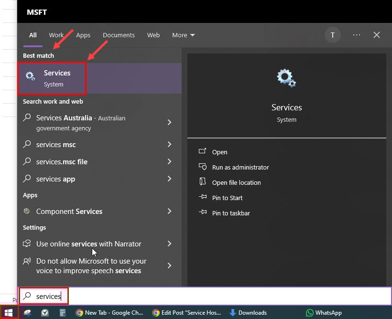Click the Open file location icon
The height and width of the screenshot is (319, 392).
203,181
